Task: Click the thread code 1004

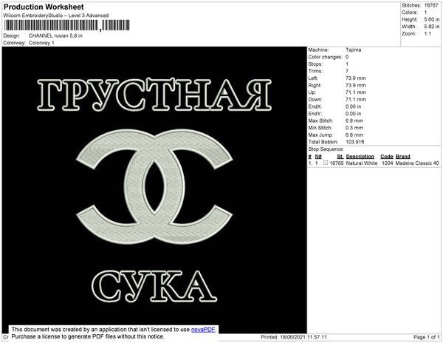Action: (x=388, y=163)
